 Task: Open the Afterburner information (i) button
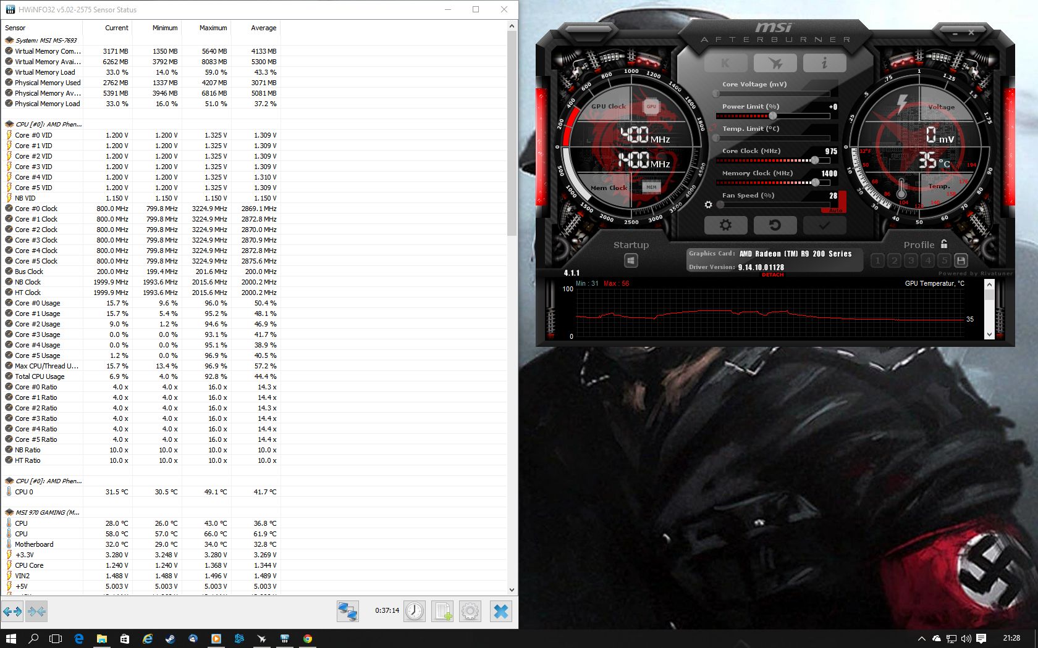tap(824, 63)
